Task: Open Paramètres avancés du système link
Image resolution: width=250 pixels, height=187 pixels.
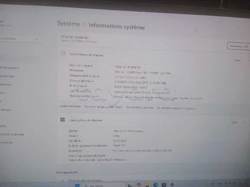Action: tap(176, 108)
